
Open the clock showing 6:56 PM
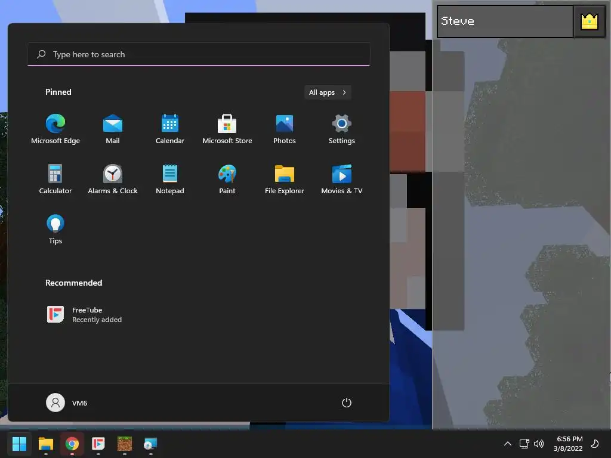click(x=568, y=444)
